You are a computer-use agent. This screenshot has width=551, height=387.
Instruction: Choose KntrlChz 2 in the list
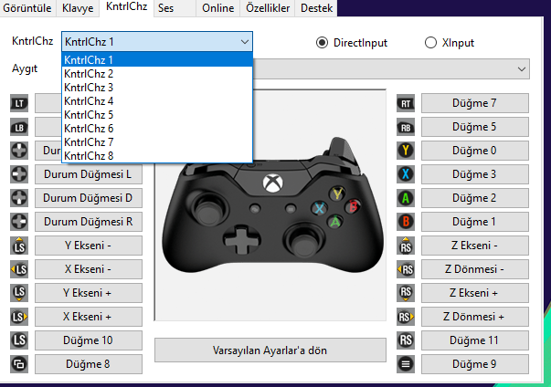(157, 74)
